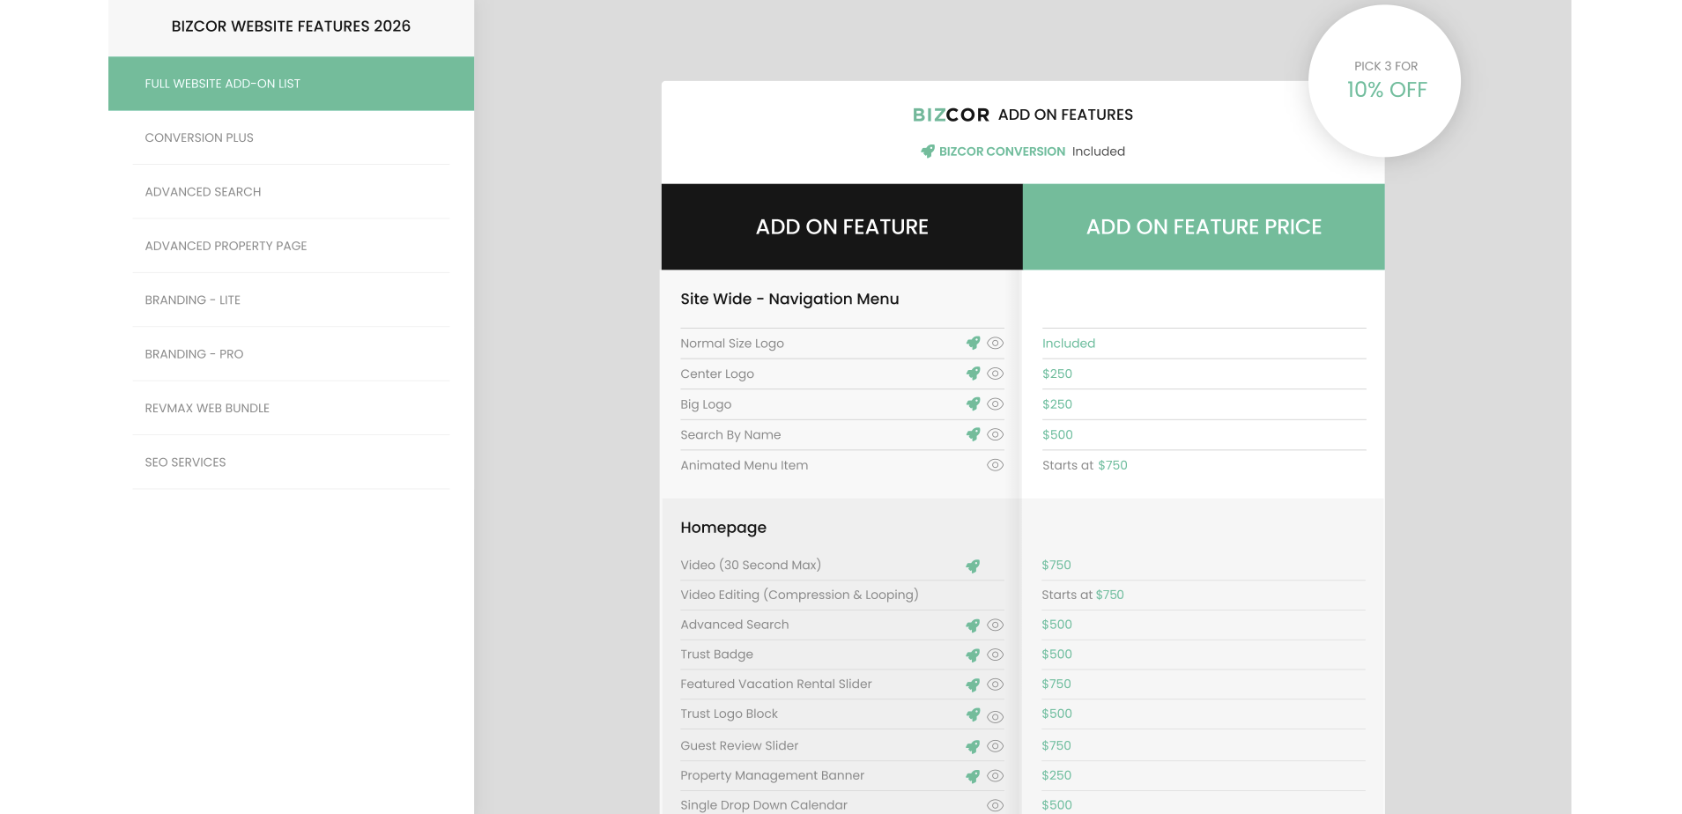This screenshot has width=1682, height=814.
Task: Click the Add On Feature Price header
Action: (x=1204, y=227)
